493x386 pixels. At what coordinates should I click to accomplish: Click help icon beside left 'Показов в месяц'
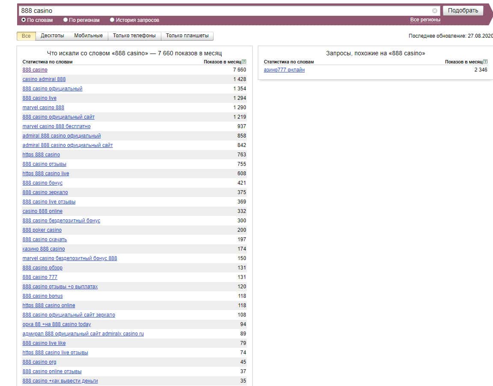[x=244, y=62]
